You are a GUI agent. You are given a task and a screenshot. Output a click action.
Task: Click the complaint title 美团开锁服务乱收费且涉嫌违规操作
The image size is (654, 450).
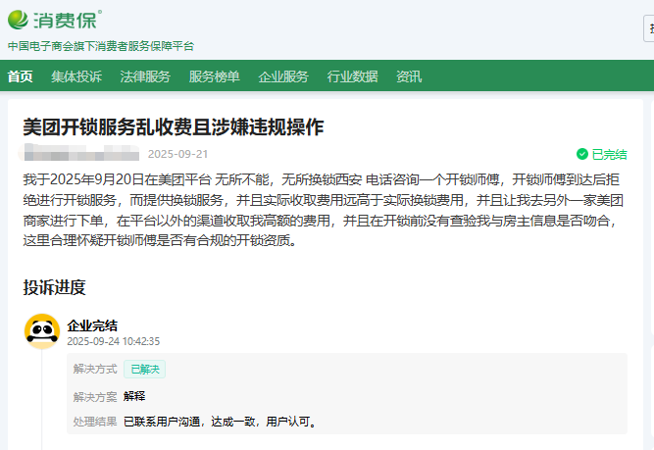point(174,127)
